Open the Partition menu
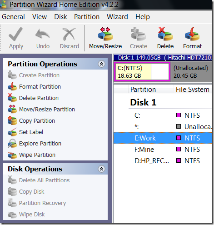This screenshot has height=225, width=214. [87, 17]
